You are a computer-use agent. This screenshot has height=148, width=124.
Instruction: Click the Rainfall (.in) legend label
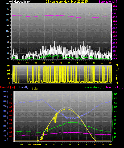pyautogui.click(x=7, y=87)
